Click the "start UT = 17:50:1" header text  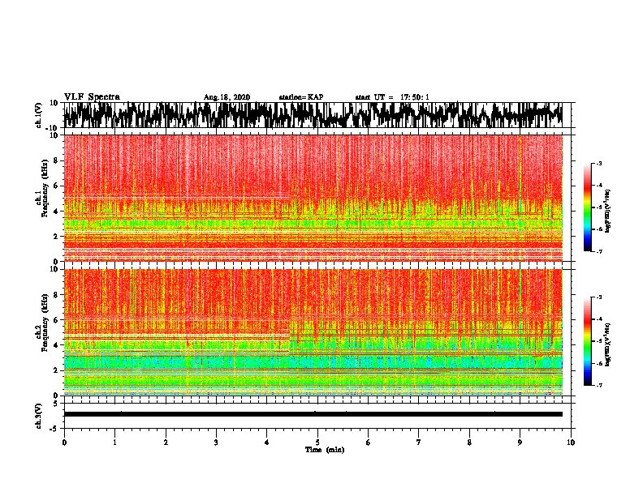[392, 97]
